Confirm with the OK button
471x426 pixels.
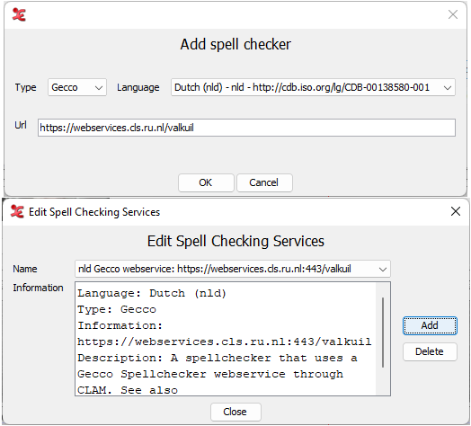pyautogui.click(x=206, y=182)
